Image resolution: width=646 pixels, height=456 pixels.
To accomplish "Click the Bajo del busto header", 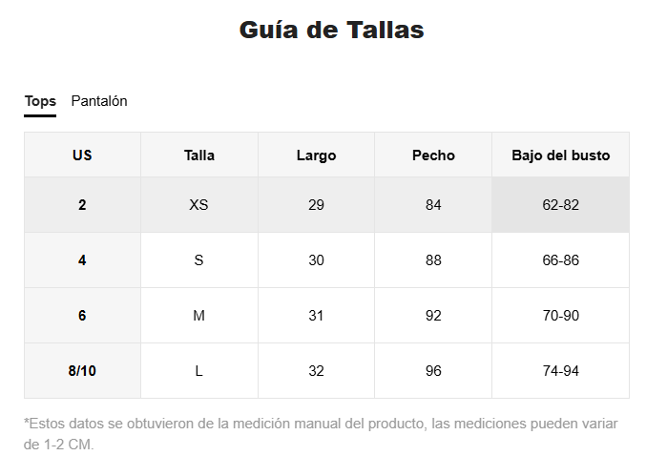I will pyautogui.click(x=560, y=155).
